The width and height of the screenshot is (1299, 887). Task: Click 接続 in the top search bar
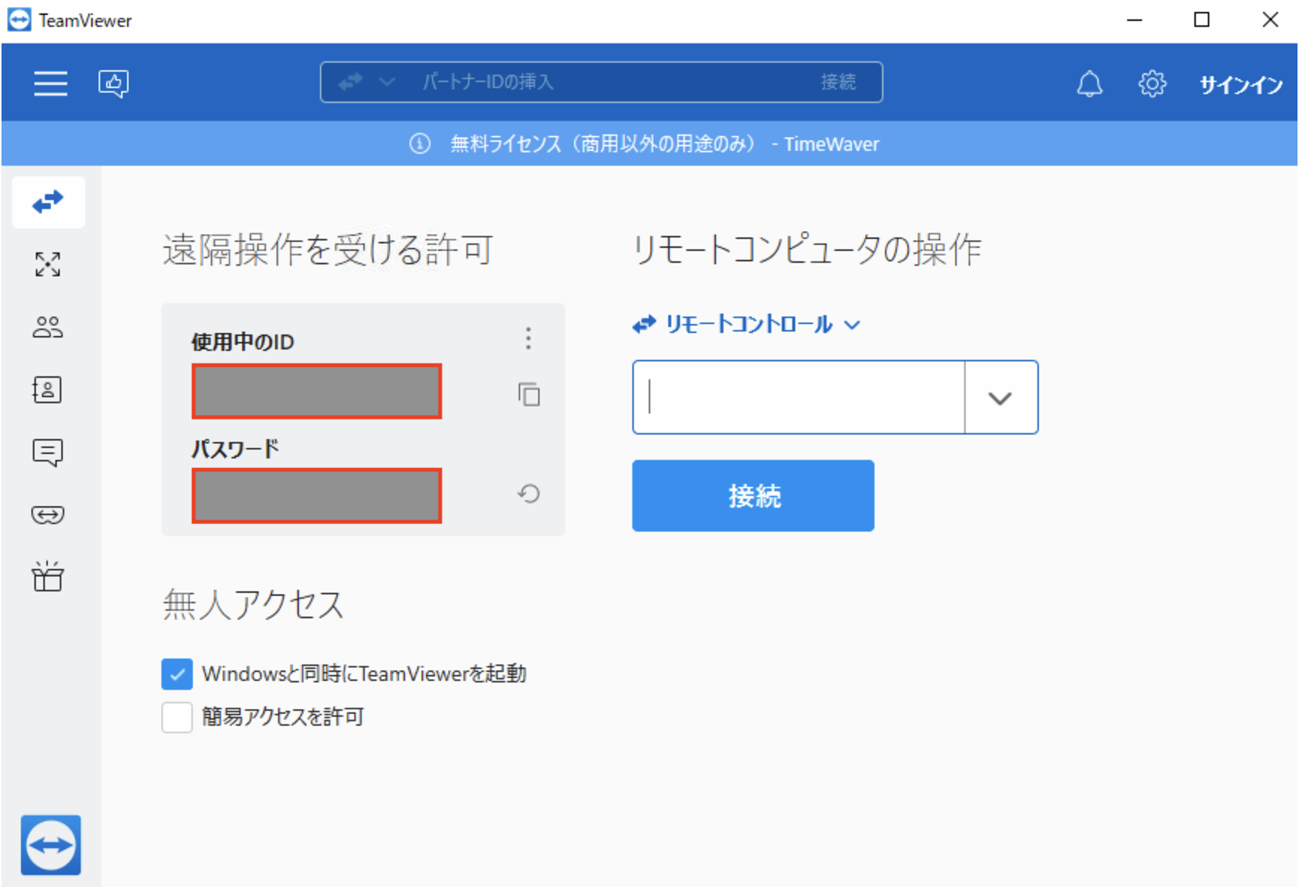click(838, 81)
